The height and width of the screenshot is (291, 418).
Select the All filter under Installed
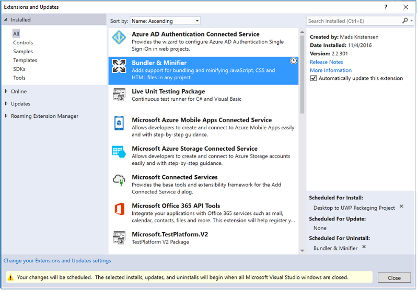pyautogui.click(x=16, y=34)
